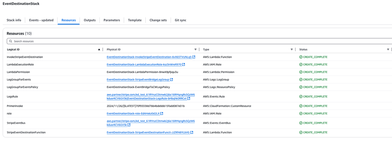392x144 pixels.
Task: Open Status column sort arrow
Action: click(388, 50)
